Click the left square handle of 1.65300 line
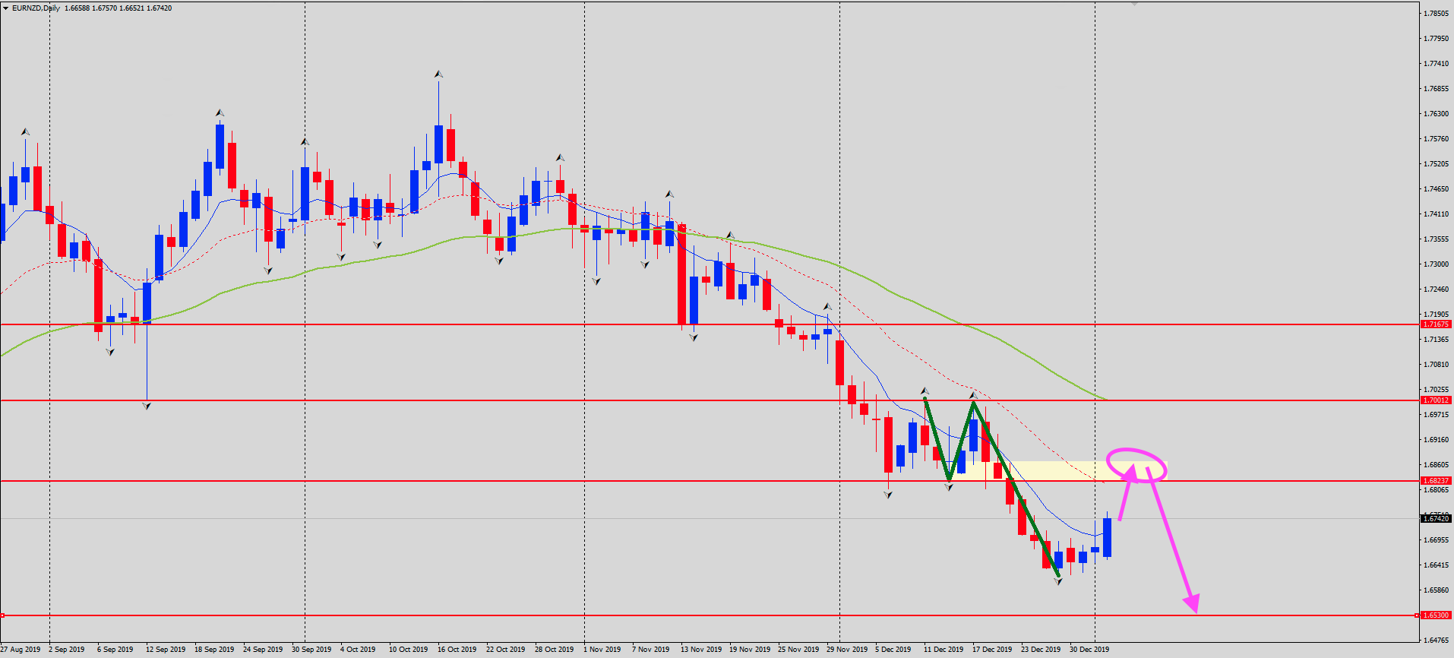The image size is (1454, 658). pyautogui.click(x=2, y=615)
